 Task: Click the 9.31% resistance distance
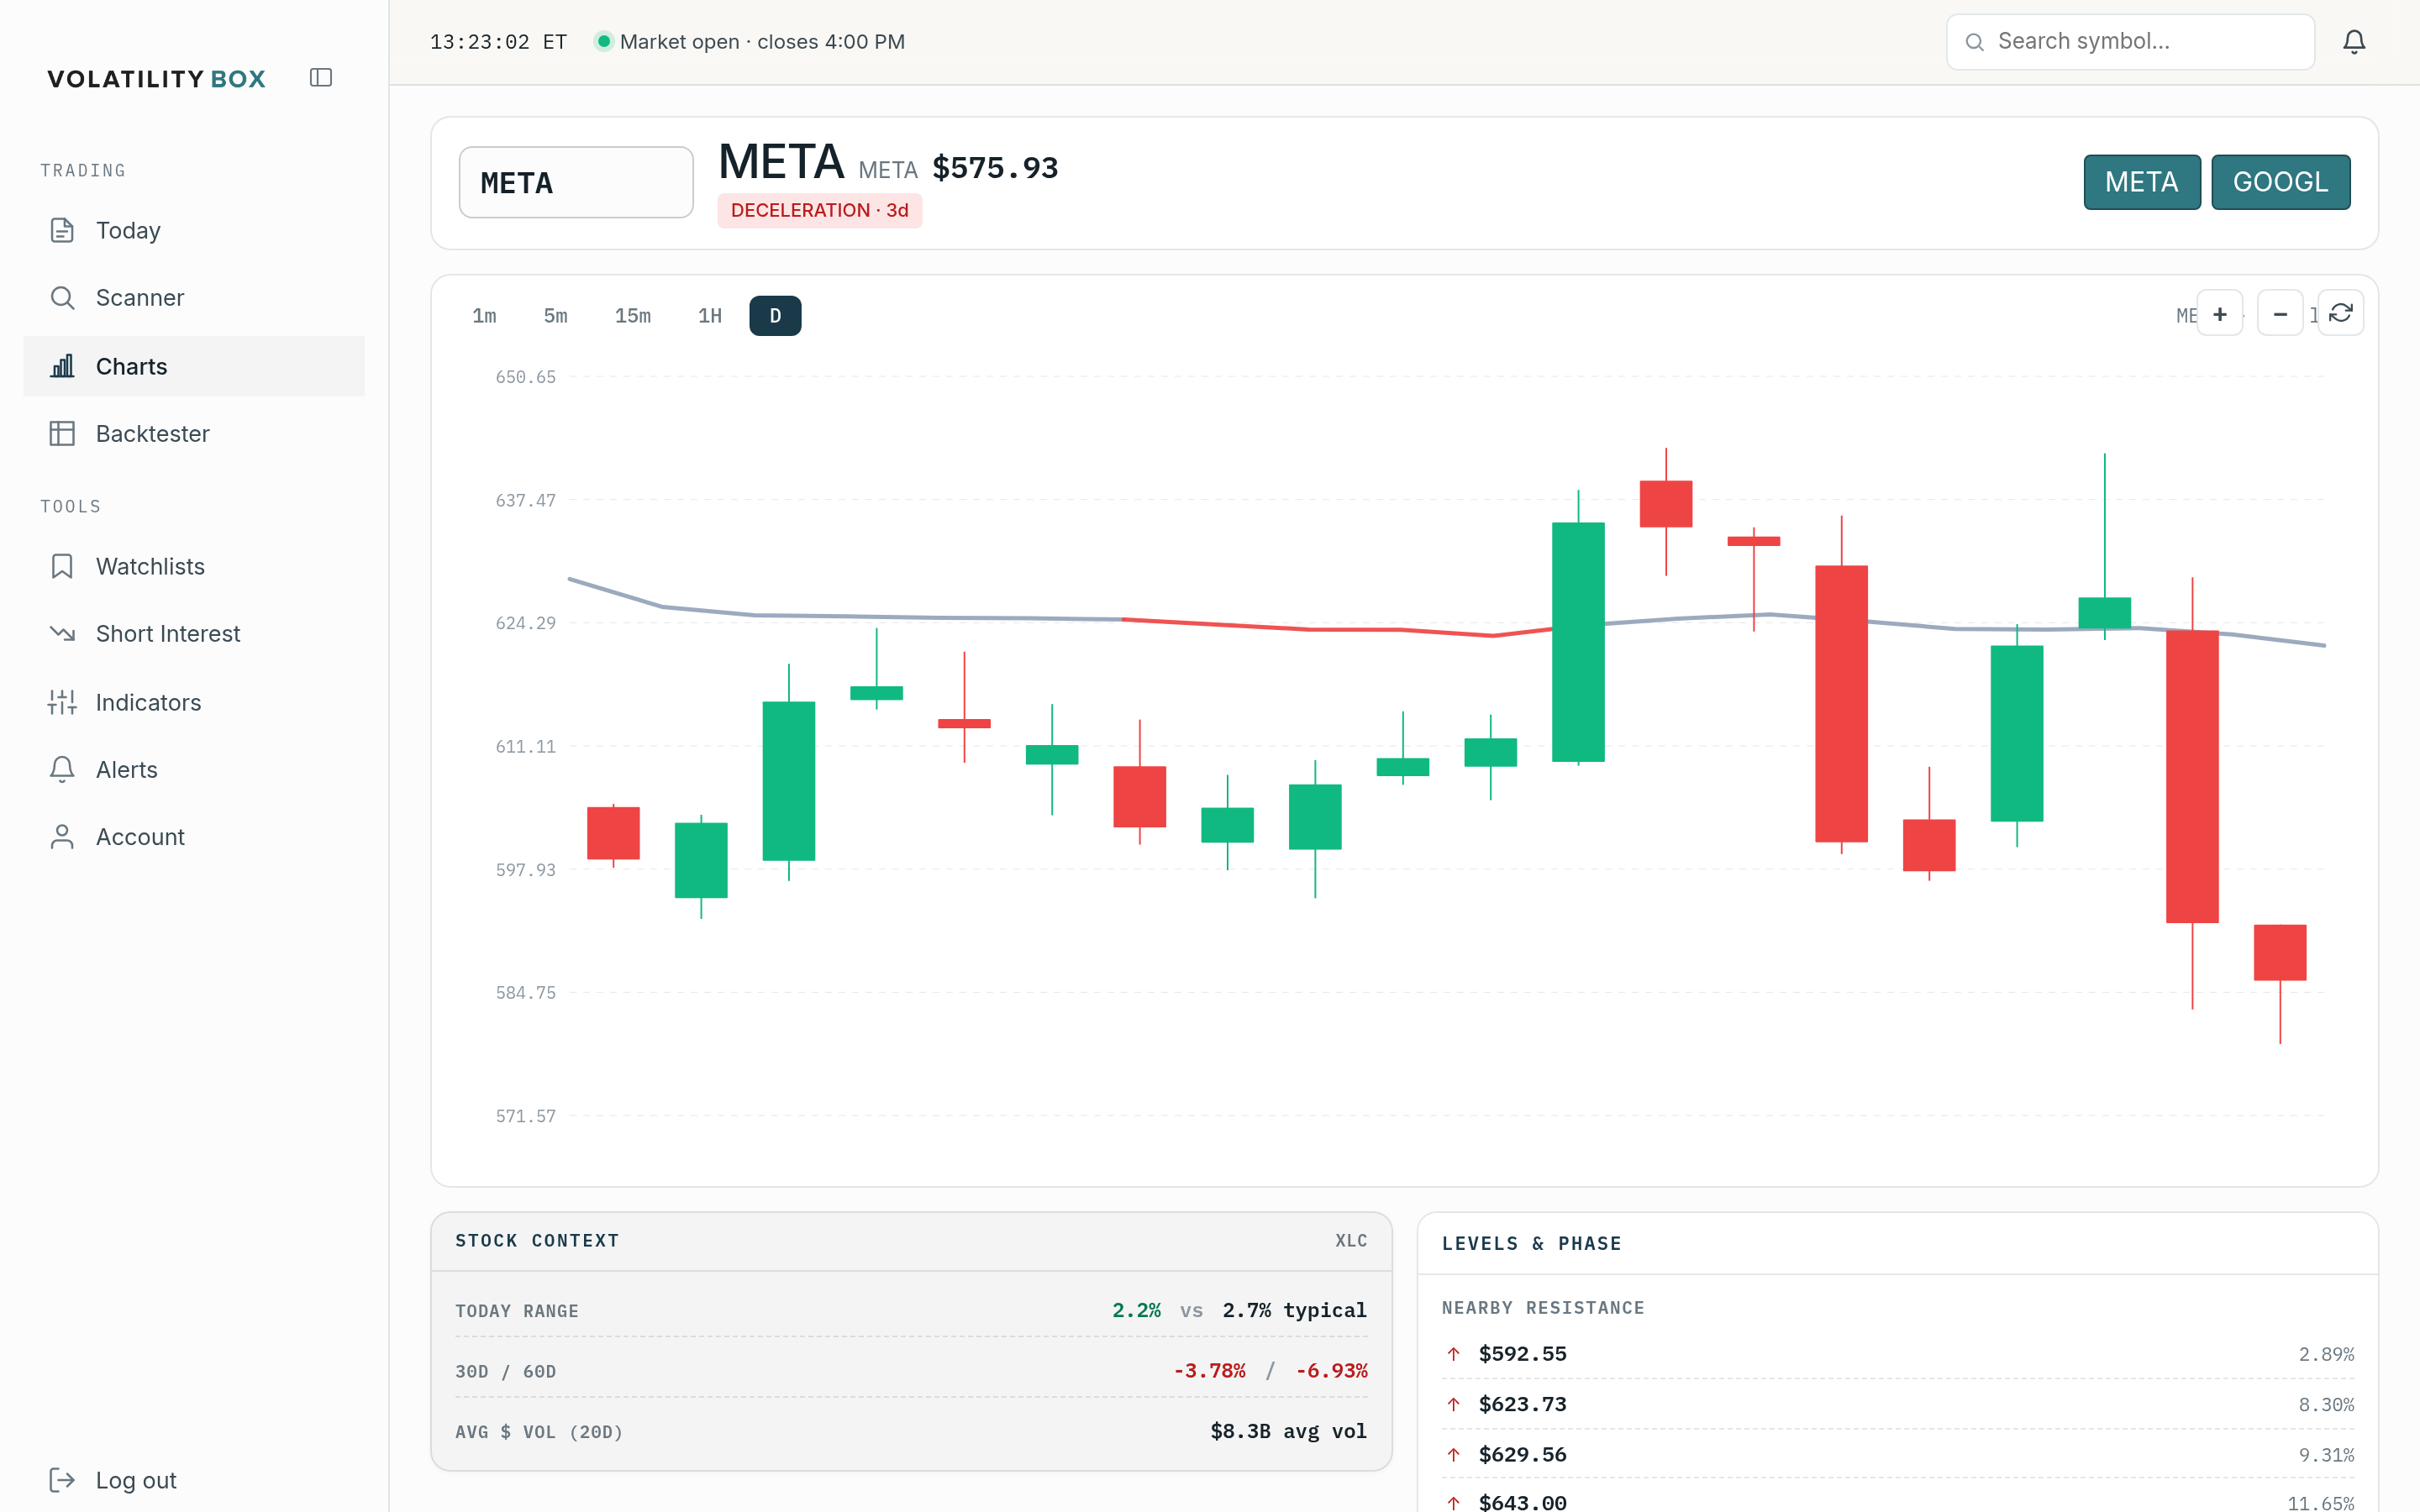(x=2326, y=1454)
